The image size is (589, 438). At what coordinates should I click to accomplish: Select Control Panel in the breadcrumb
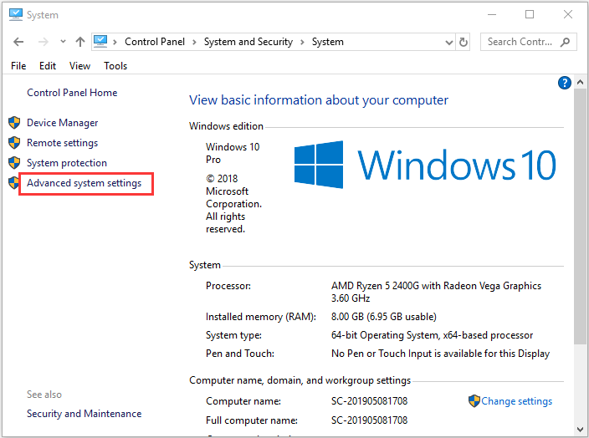click(x=155, y=42)
